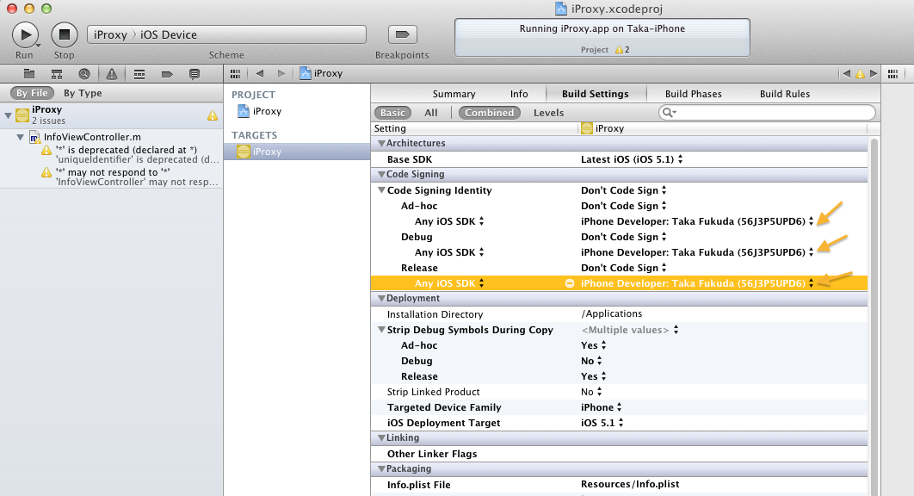914x496 pixels.
Task: Switch to Build Phases tab
Action: pos(693,94)
